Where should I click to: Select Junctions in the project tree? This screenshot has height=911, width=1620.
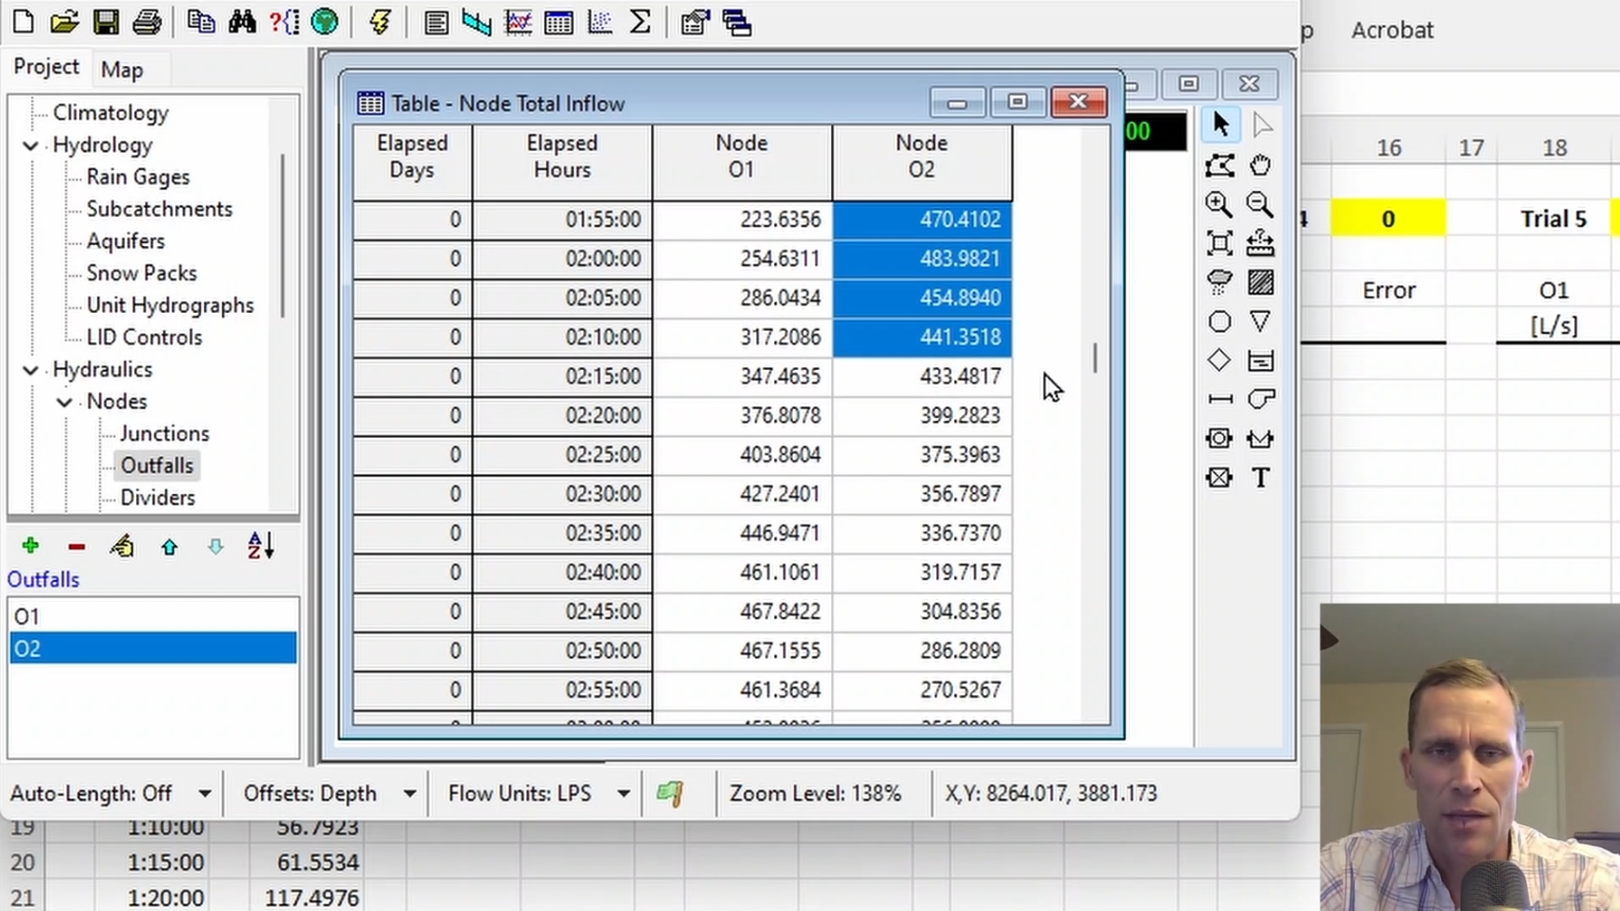[x=164, y=433]
